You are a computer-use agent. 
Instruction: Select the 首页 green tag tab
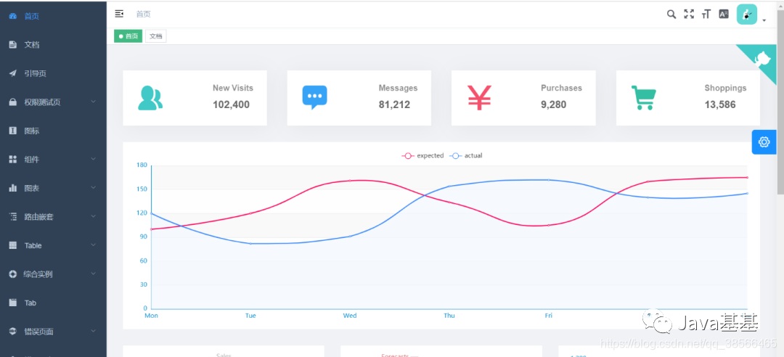coord(128,36)
